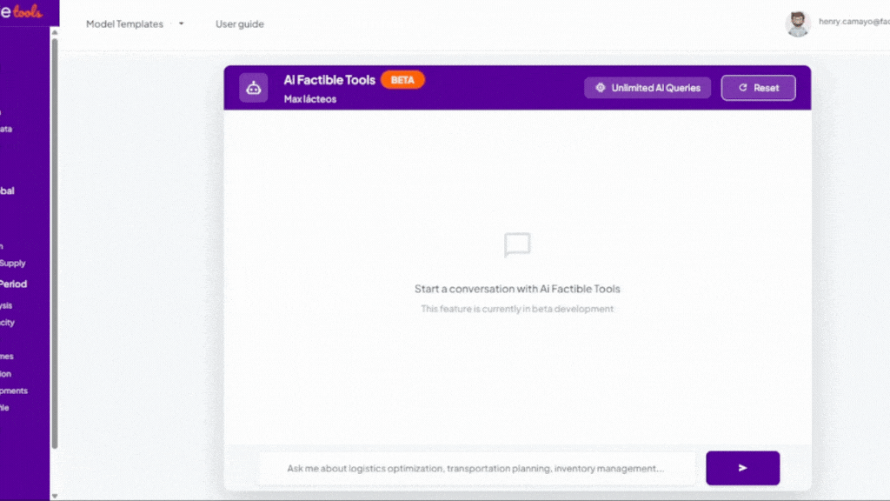This screenshot has width=890, height=501.
Task: Click the empty chat bubble icon
Action: point(517,244)
